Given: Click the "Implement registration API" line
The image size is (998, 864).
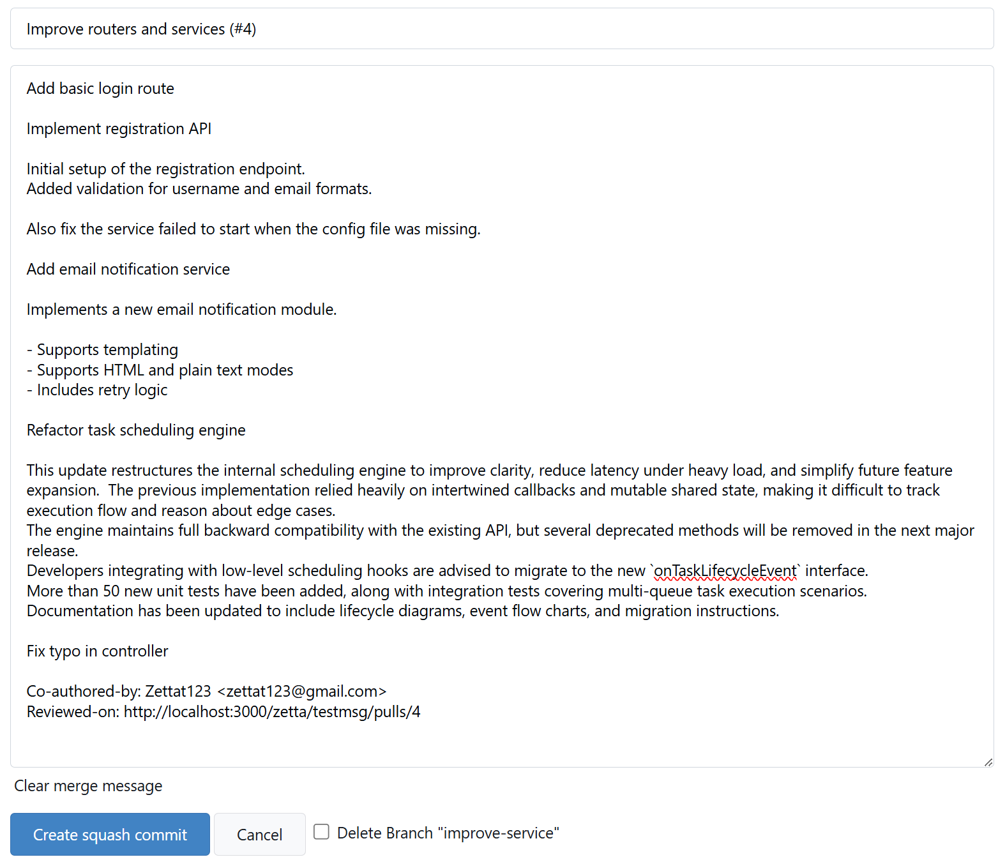Looking at the screenshot, I should click(x=119, y=129).
